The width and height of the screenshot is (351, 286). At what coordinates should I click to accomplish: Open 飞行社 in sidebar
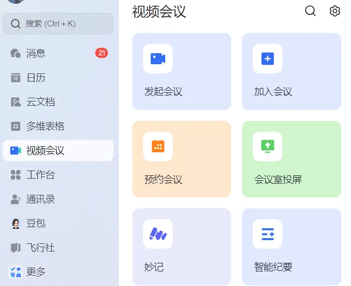coord(58,248)
